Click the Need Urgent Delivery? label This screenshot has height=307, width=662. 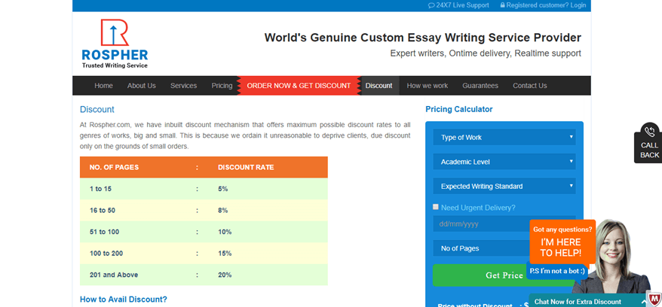click(x=478, y=208)
